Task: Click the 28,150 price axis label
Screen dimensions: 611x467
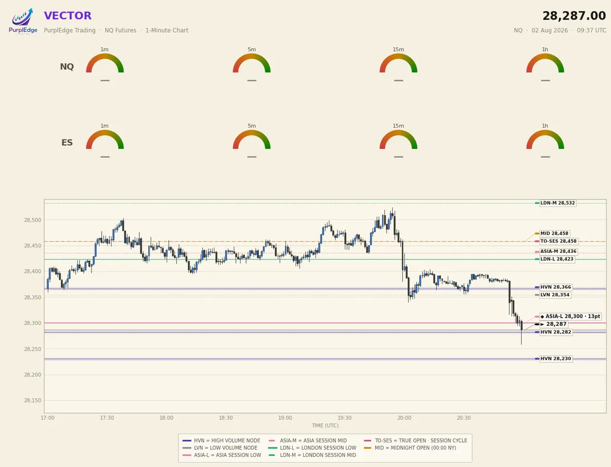Action: (x=32, y=401)
